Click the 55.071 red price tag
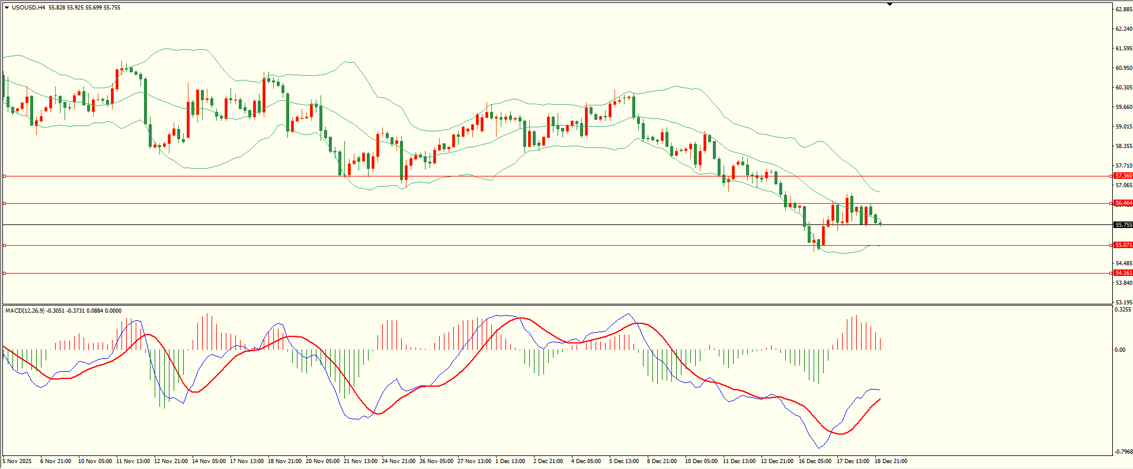This screenshot has width=1133, height=469. (x=1123, y=245)
